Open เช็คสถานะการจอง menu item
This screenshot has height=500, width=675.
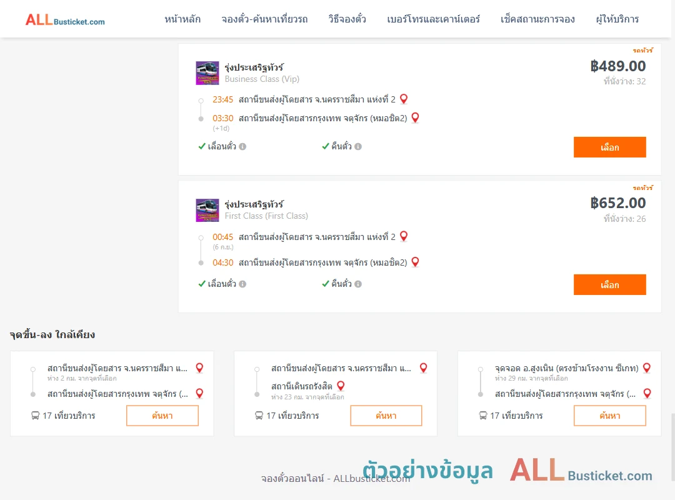pos(537,19)
